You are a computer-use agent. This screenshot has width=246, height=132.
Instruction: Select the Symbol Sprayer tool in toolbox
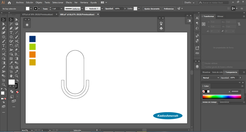pyautogui.click(x=11, y=67)
